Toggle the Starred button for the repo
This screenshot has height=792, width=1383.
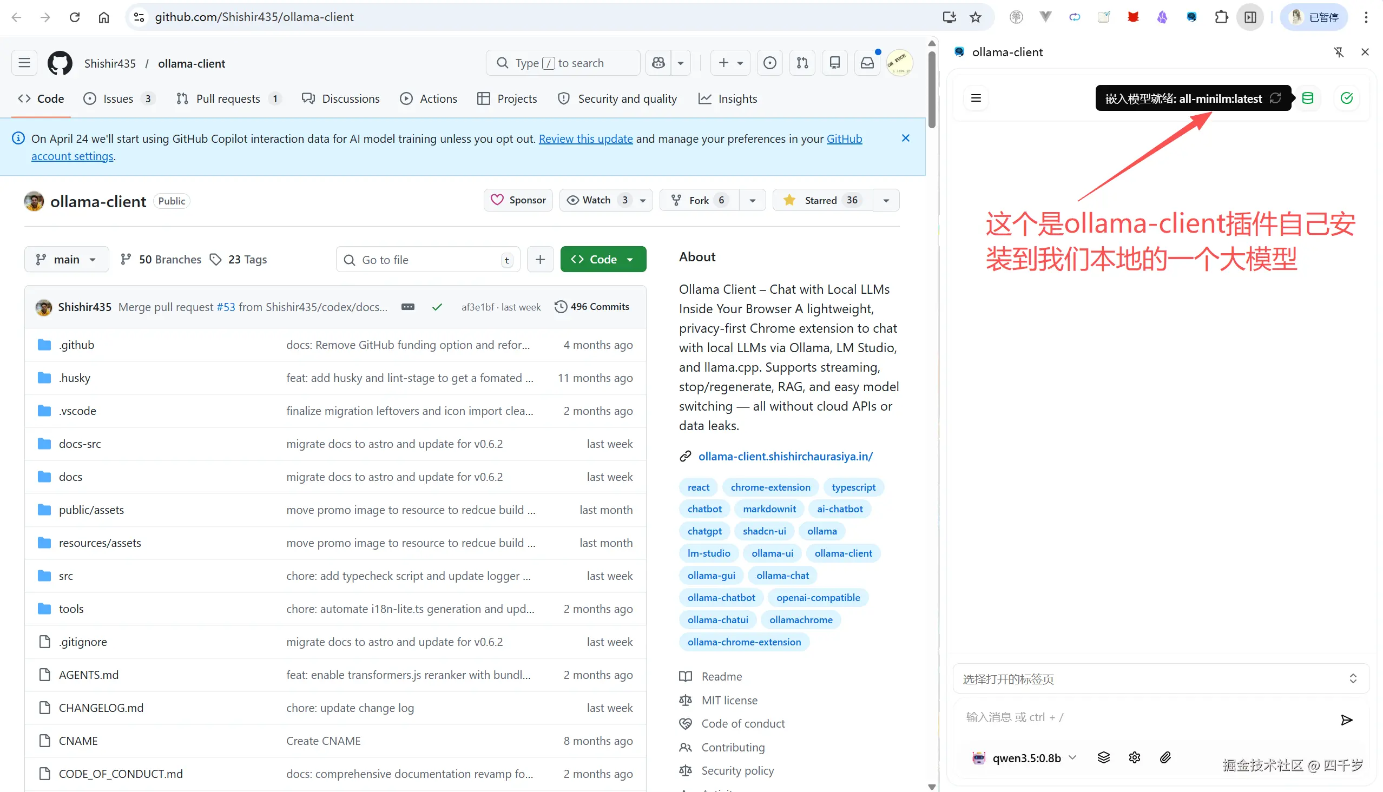[822, 200]
